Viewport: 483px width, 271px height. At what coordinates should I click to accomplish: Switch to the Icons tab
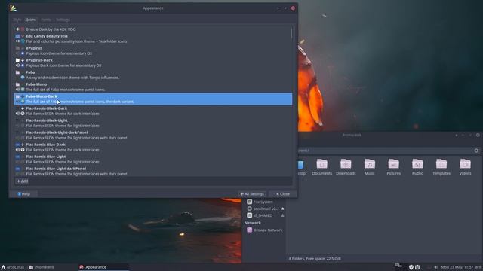click(x=31, y=20)
